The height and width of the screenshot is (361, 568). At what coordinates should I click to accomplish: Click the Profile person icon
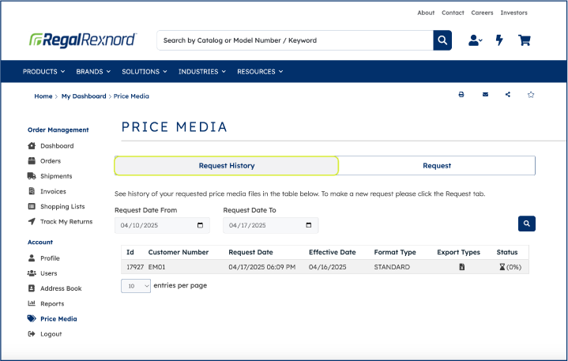click(32, 258)
